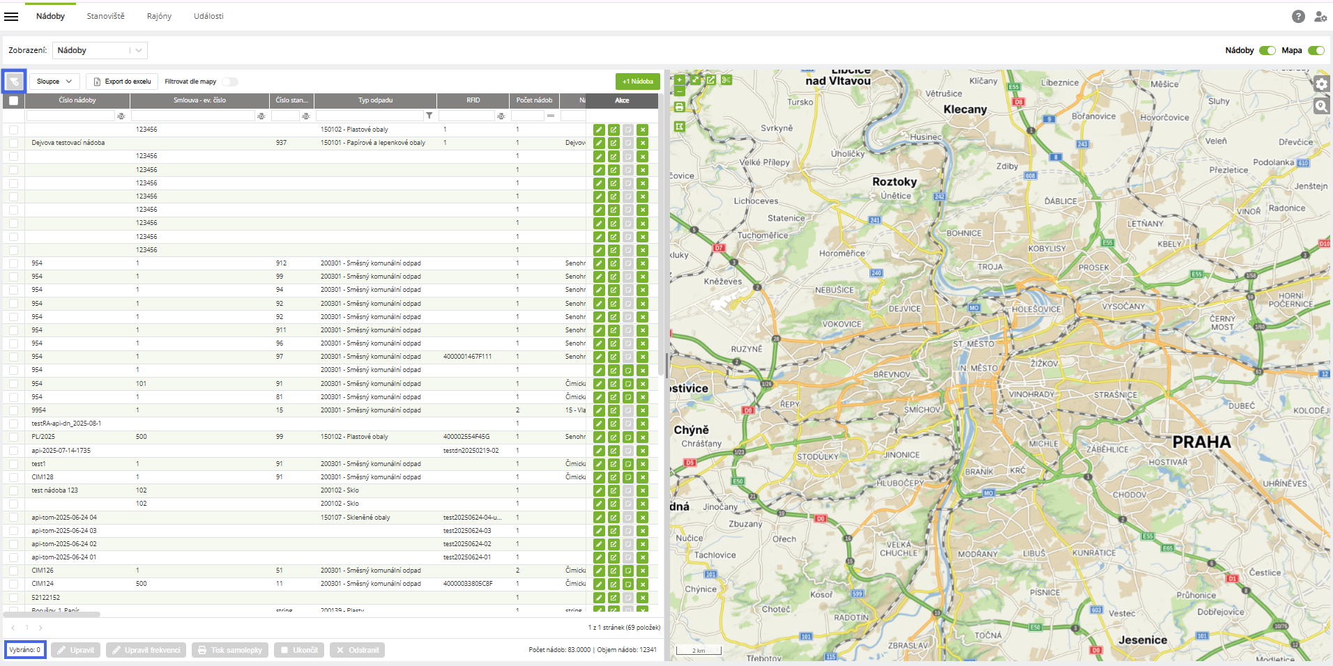Click the scissors icon on map
The image size is (1333, 666).
[x=726, y=80]
